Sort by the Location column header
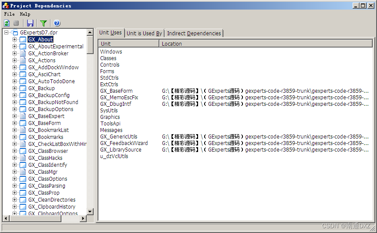Image resolution: width=377 pixels, height=233 pixels. [266, 44]
